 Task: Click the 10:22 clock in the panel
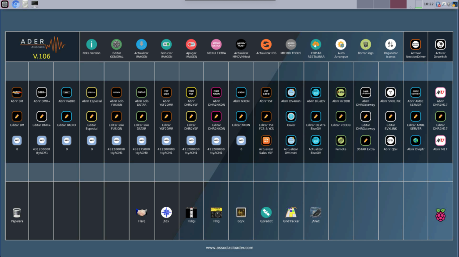(x=429, y=4)
